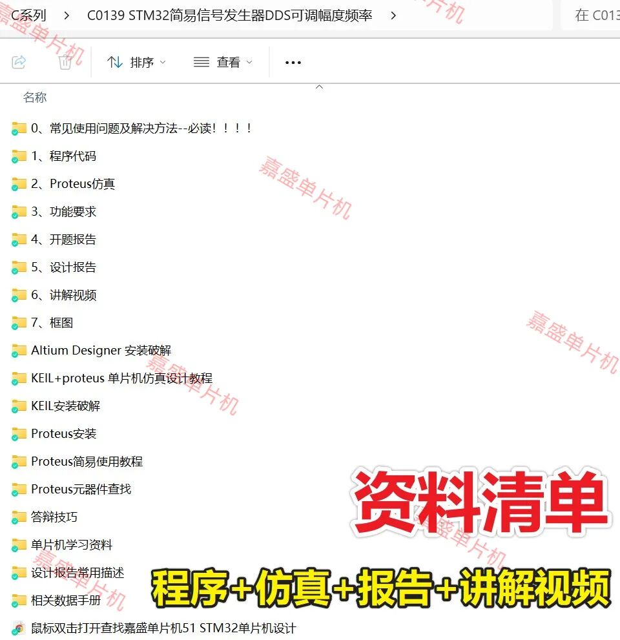Select folder icon of Altium Designer 安装破解
Viewport: 620px width, 640px height.
[x=19, y=351]
